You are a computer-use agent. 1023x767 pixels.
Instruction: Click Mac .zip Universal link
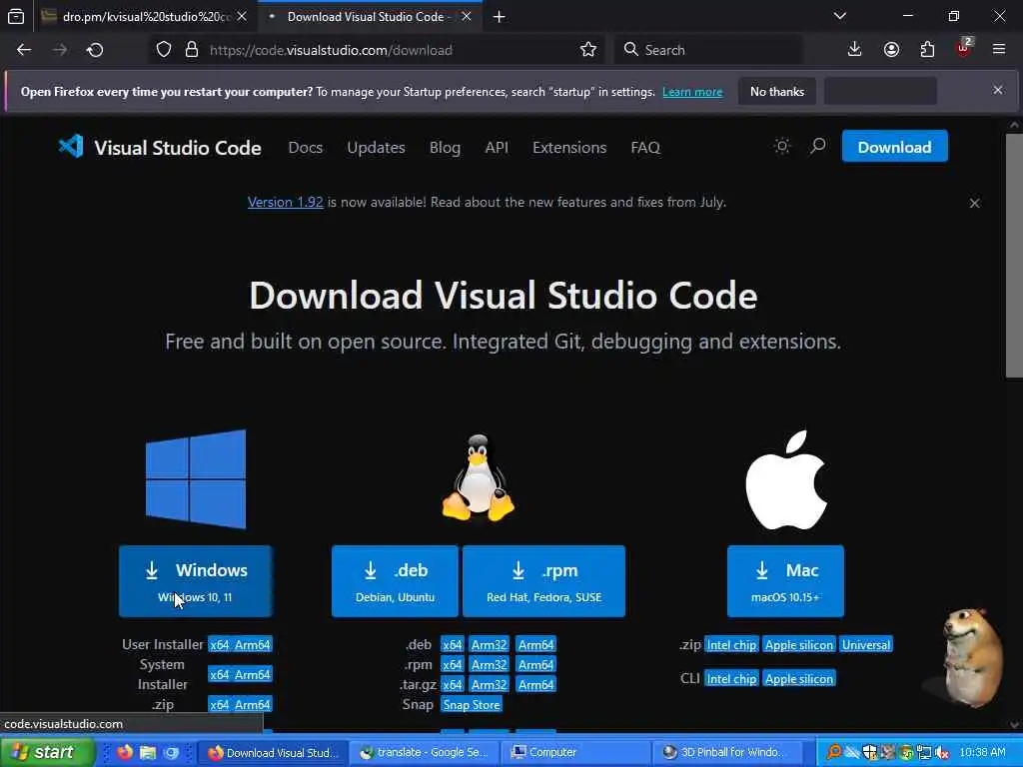tap(866, 645)
